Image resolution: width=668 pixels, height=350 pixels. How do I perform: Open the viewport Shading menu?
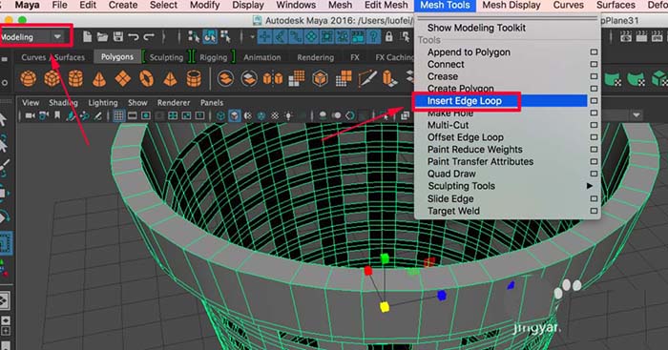pos(64,103)
